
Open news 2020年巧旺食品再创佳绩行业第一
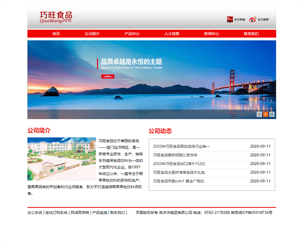[181, 146]
